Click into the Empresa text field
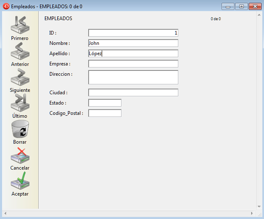This screenshot has width=264, height=219. (x=133, y=64)
